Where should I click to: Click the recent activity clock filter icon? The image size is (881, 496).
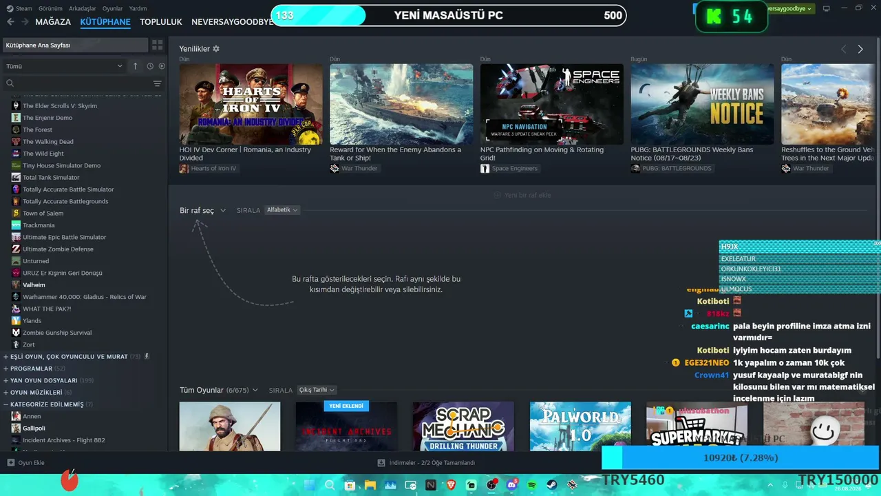(x=150, y=66)
